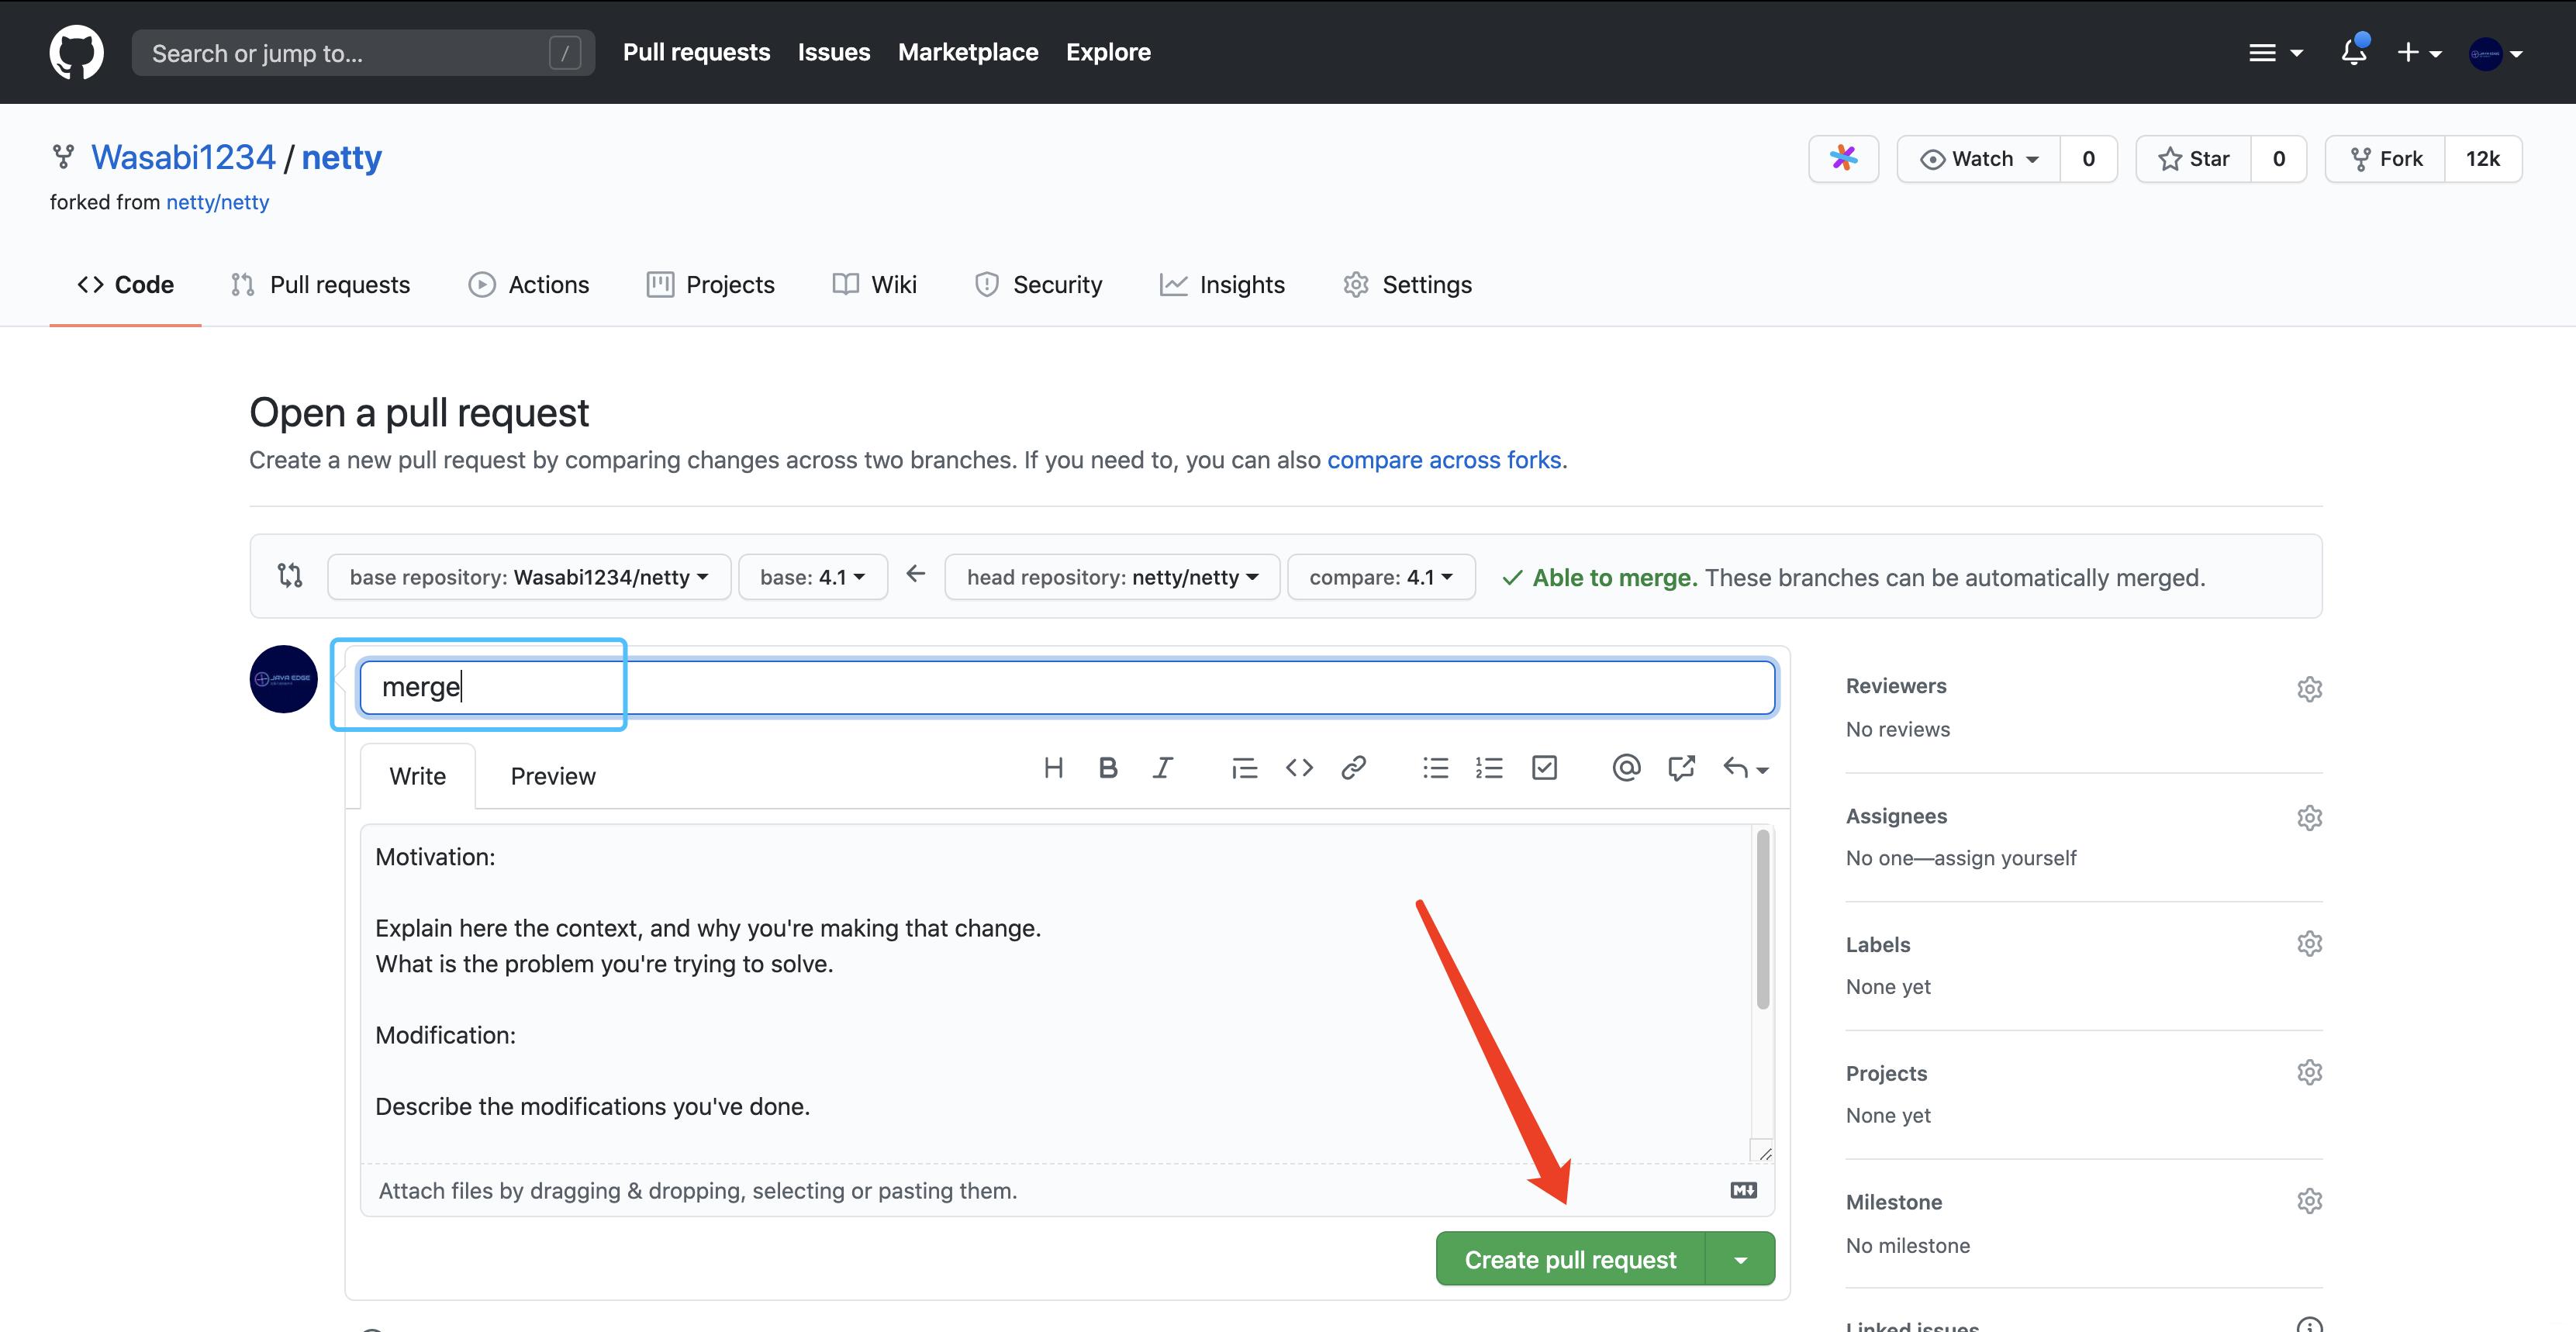Click the mention (@) icon
The image size is (2576, 1332).
[x=1626, y=768]
